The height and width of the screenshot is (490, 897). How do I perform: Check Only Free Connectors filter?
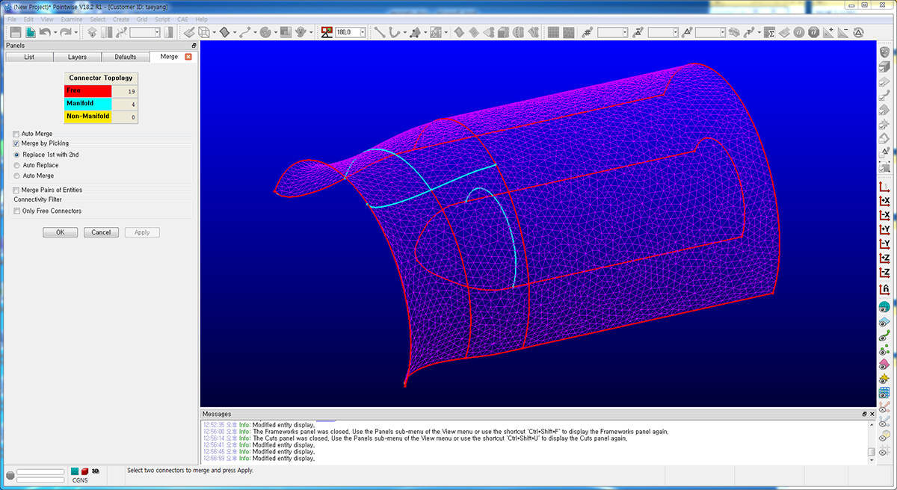16,211
